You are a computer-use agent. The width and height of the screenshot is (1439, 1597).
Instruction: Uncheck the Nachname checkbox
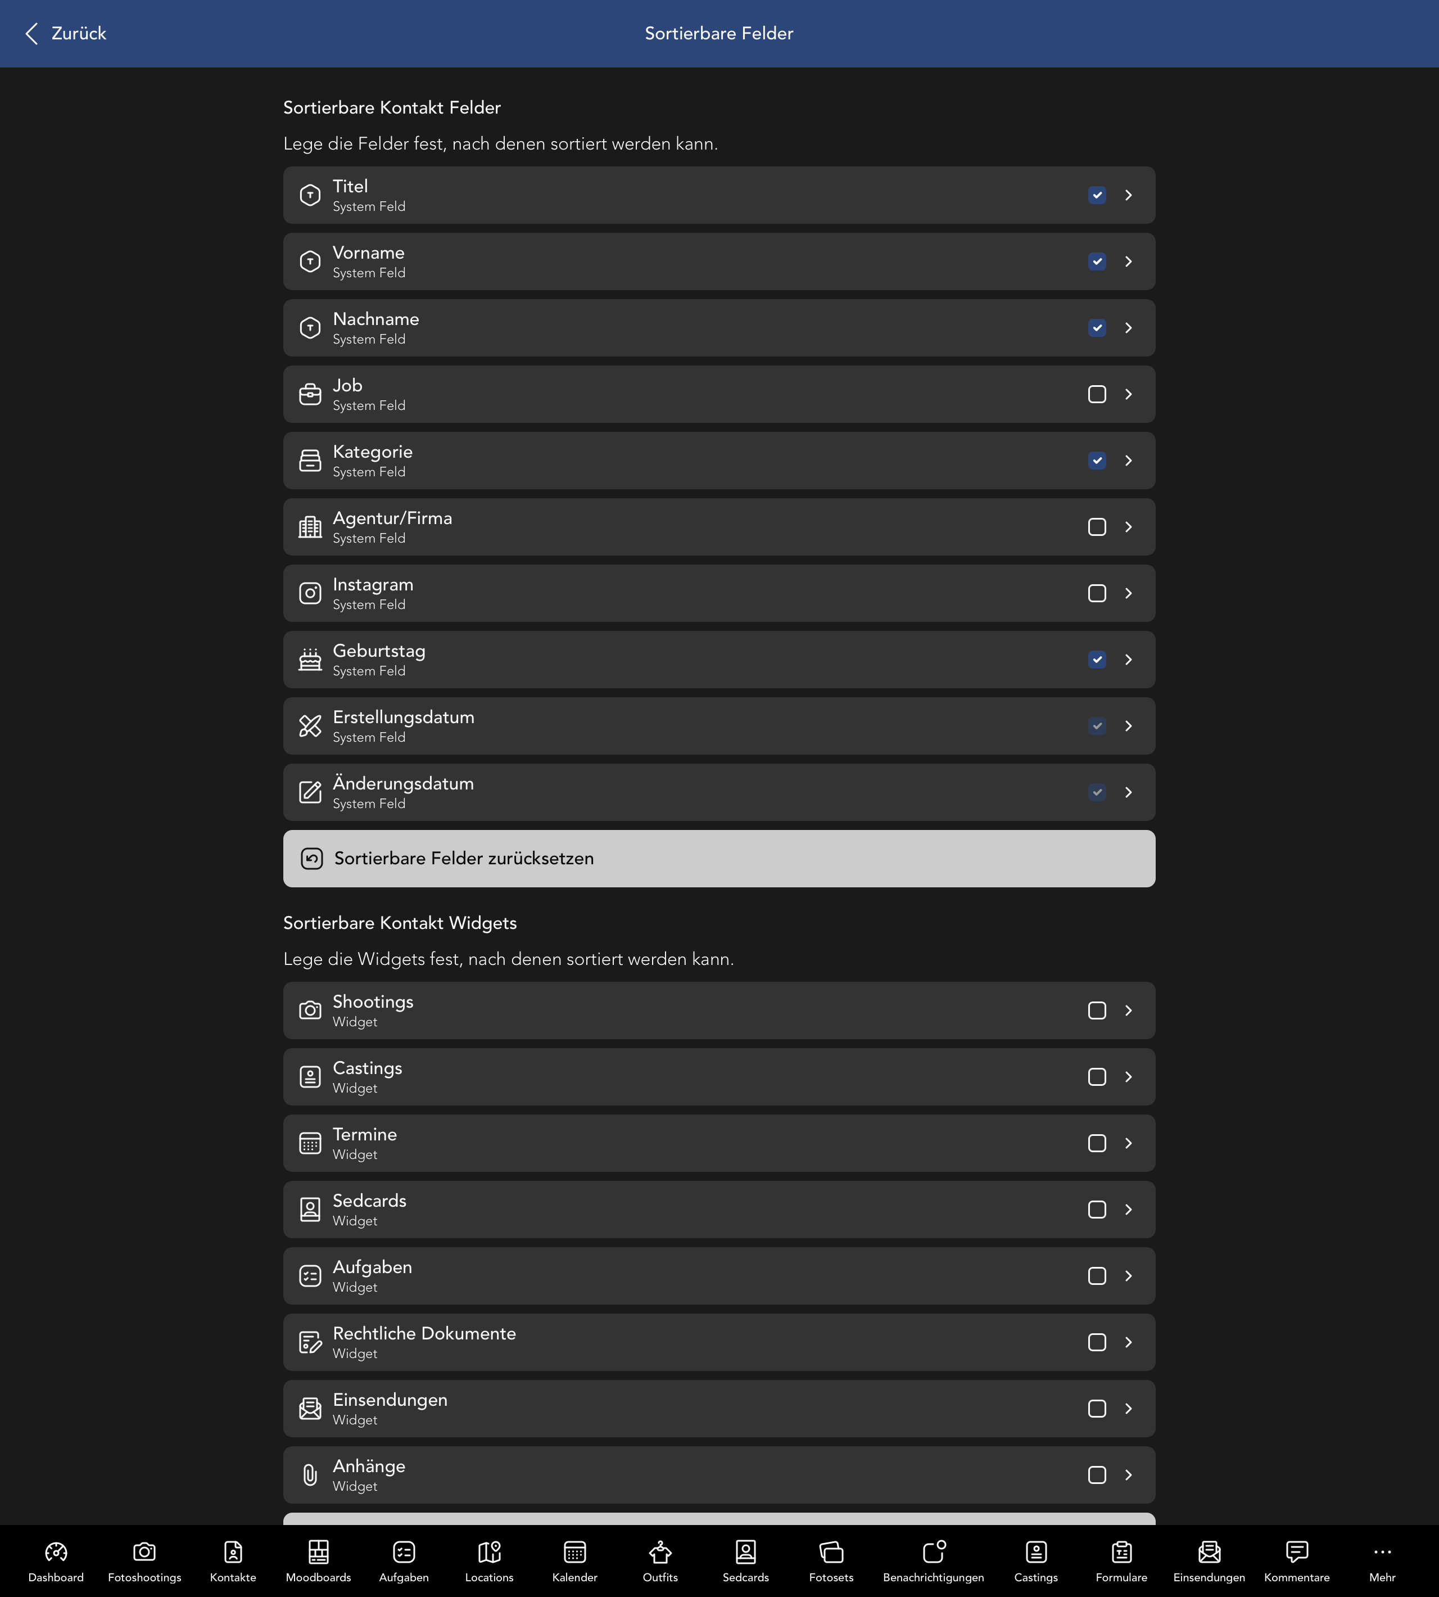(x=1097, y=328)
